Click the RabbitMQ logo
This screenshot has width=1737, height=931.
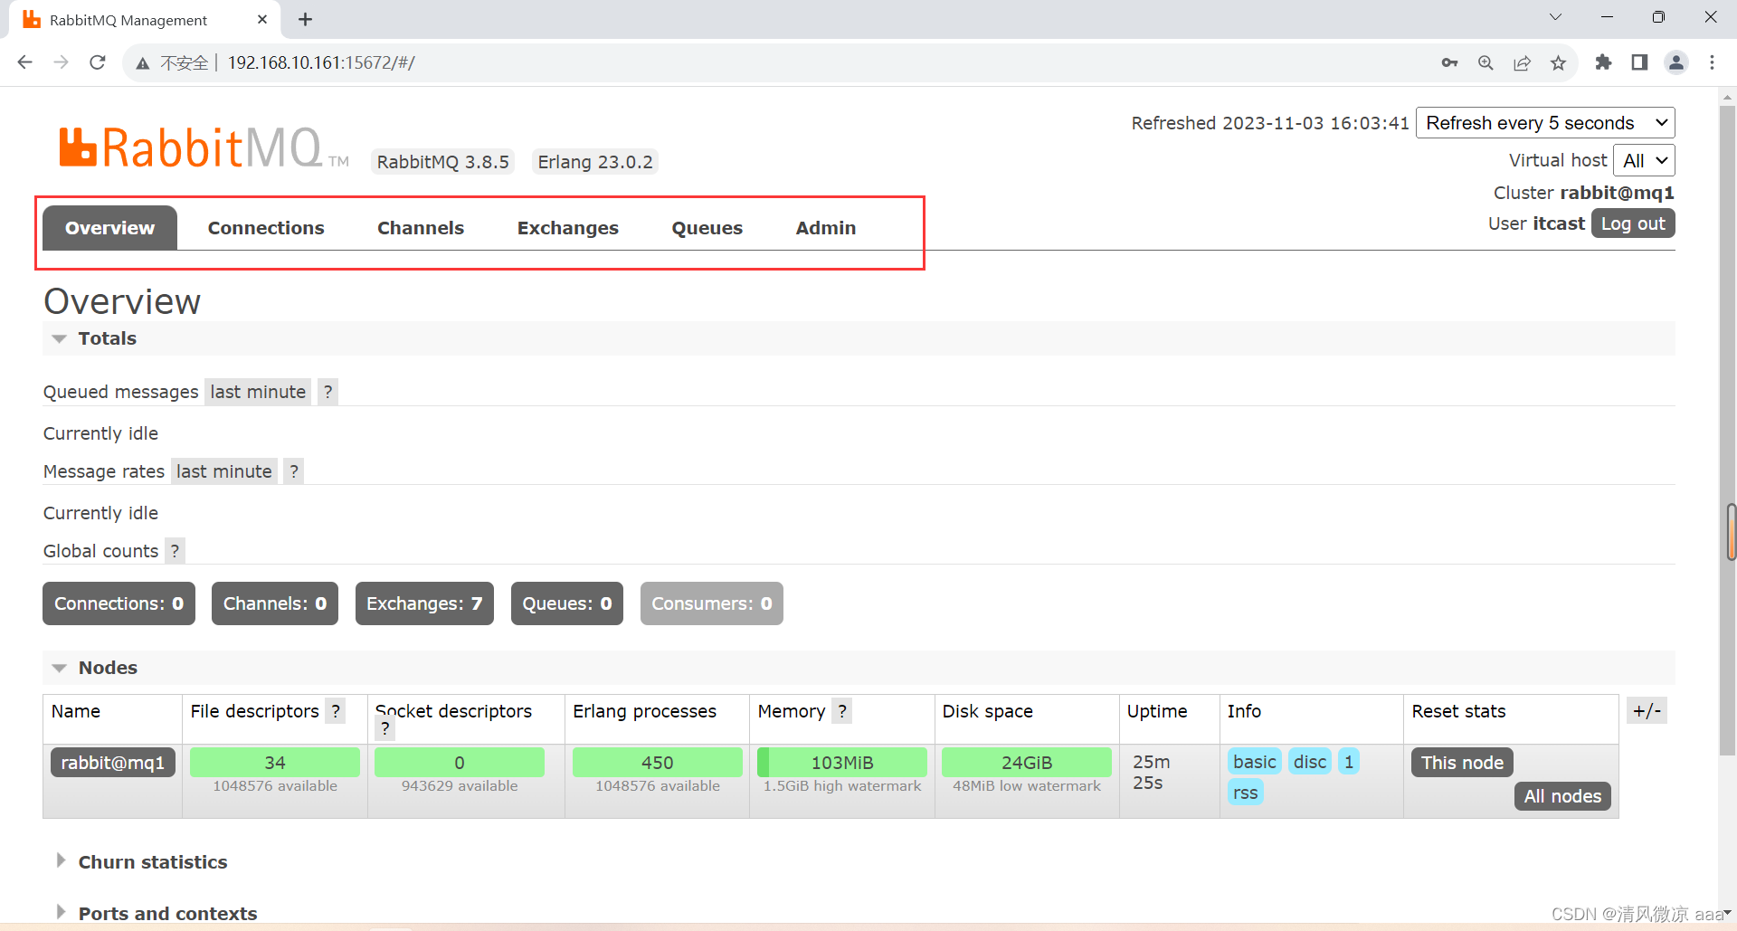point(204,147)
